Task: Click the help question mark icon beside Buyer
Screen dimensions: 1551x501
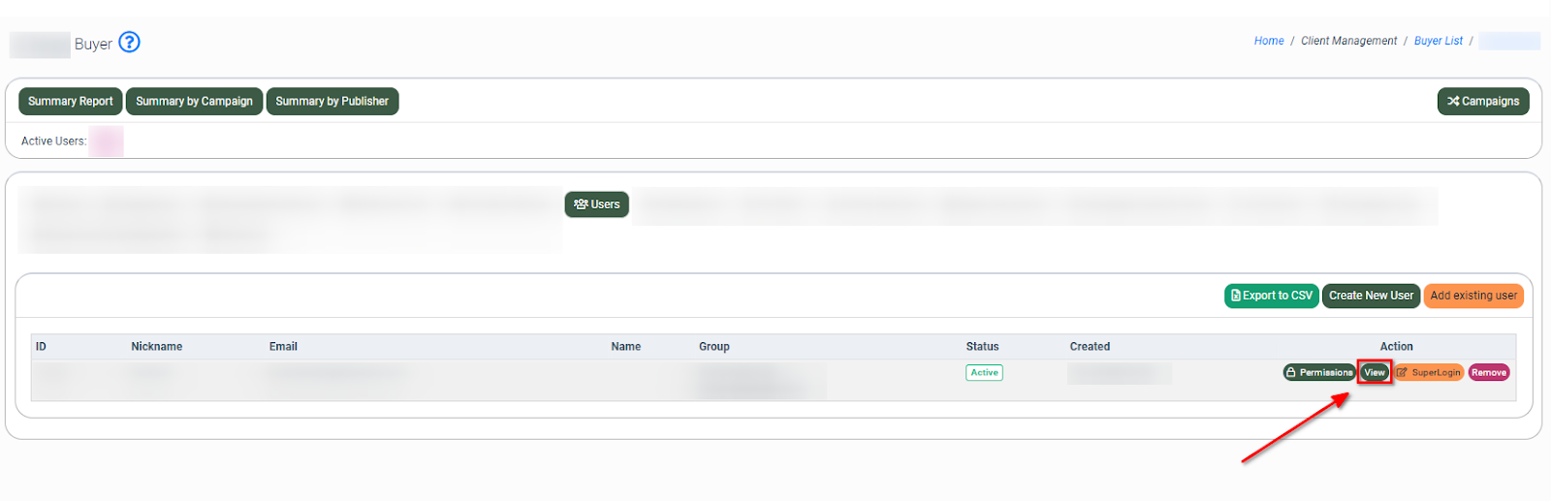Action: coord(129,43)
